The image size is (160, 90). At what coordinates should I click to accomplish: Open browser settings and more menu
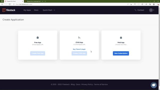pos(158,4)
